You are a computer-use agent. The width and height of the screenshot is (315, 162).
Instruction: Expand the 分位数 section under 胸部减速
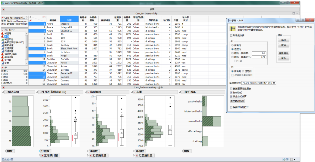88,151
